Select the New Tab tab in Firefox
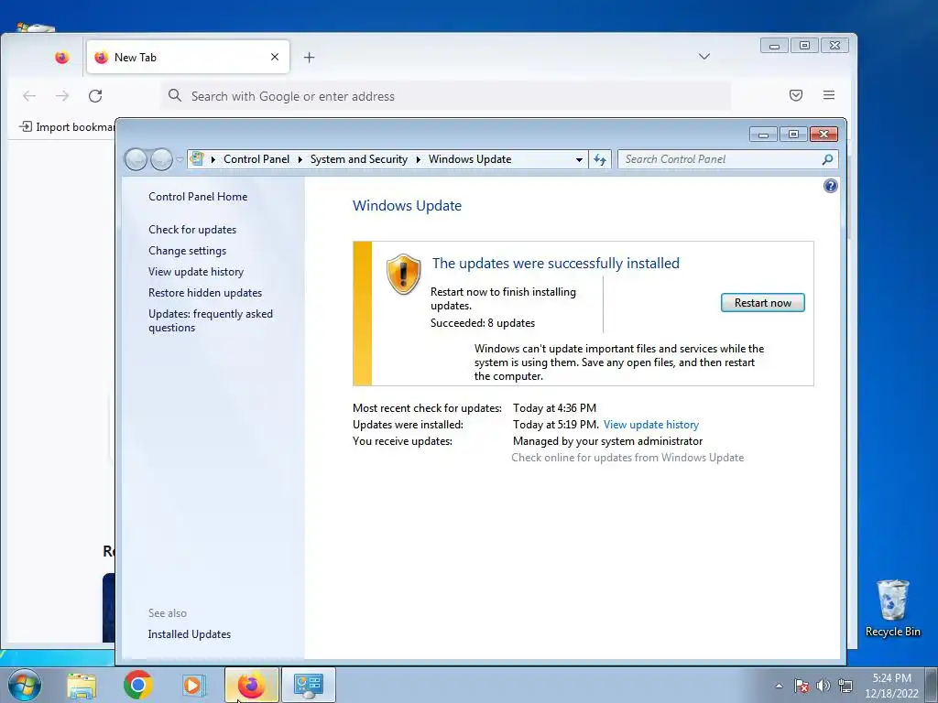 (188, 58)
